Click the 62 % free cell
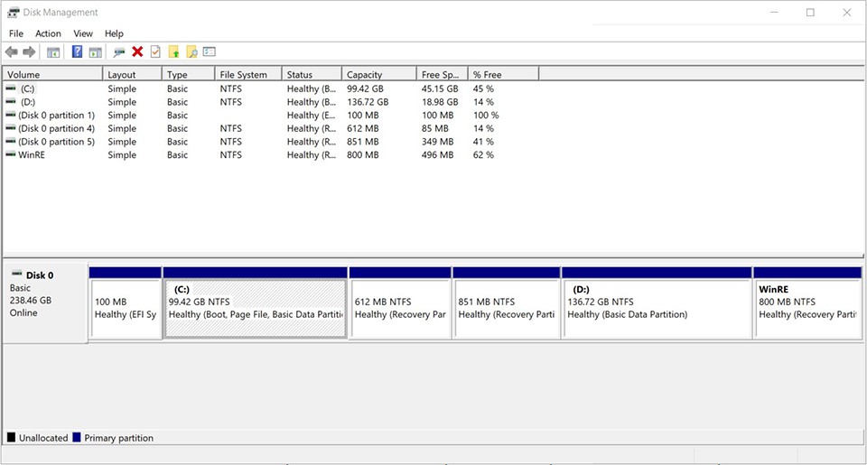 483,154
